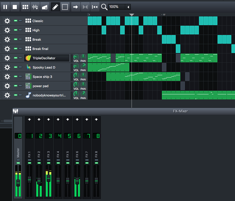Select the FX 5 mixer channel
Screen dimensions: 235x201
click(68, 154)
